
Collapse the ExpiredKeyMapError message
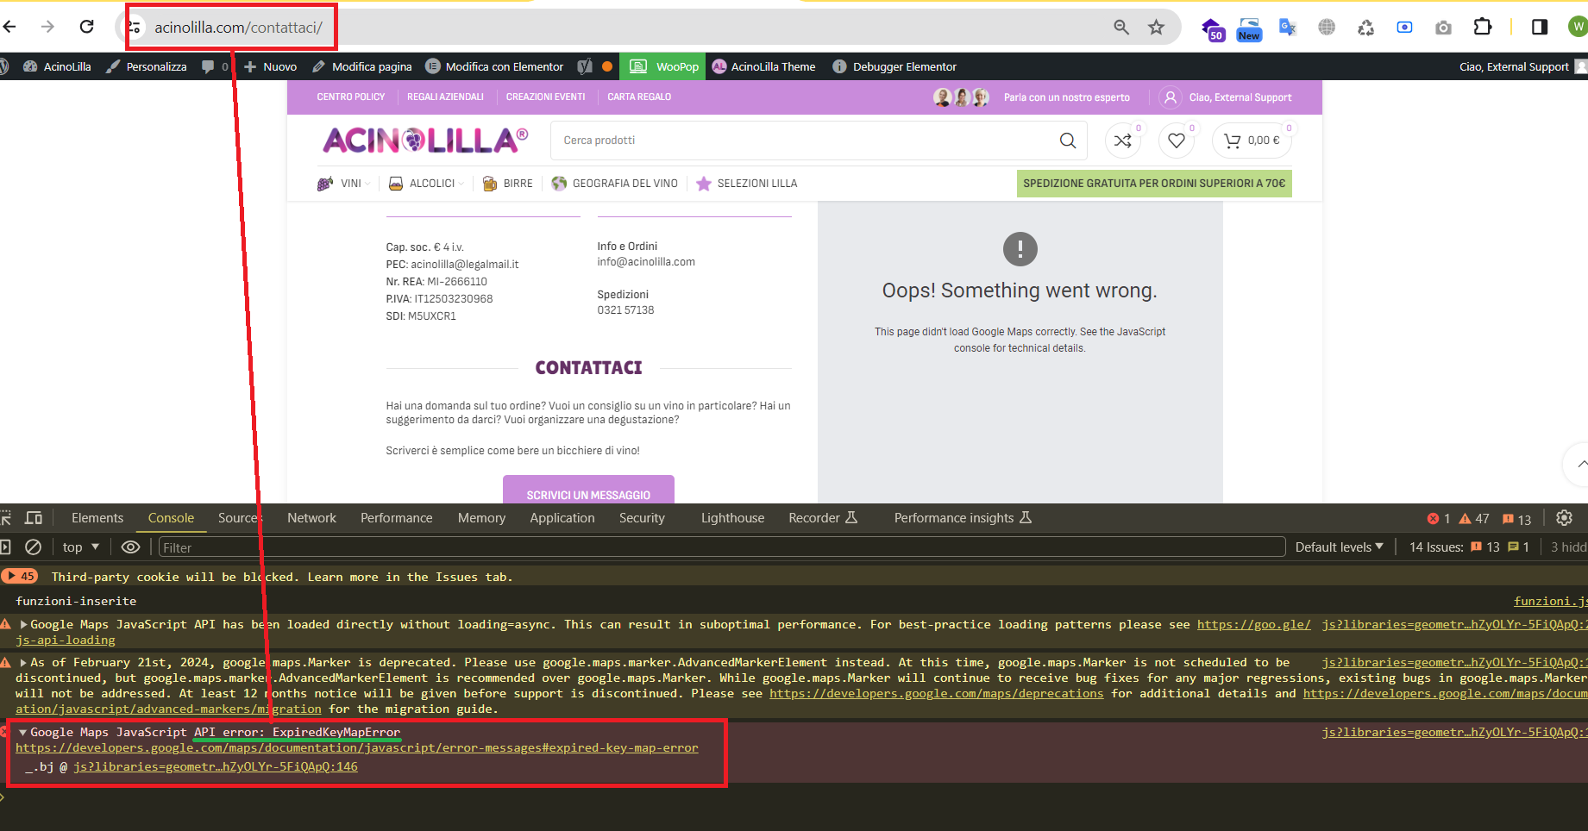(x=22, y=733)
